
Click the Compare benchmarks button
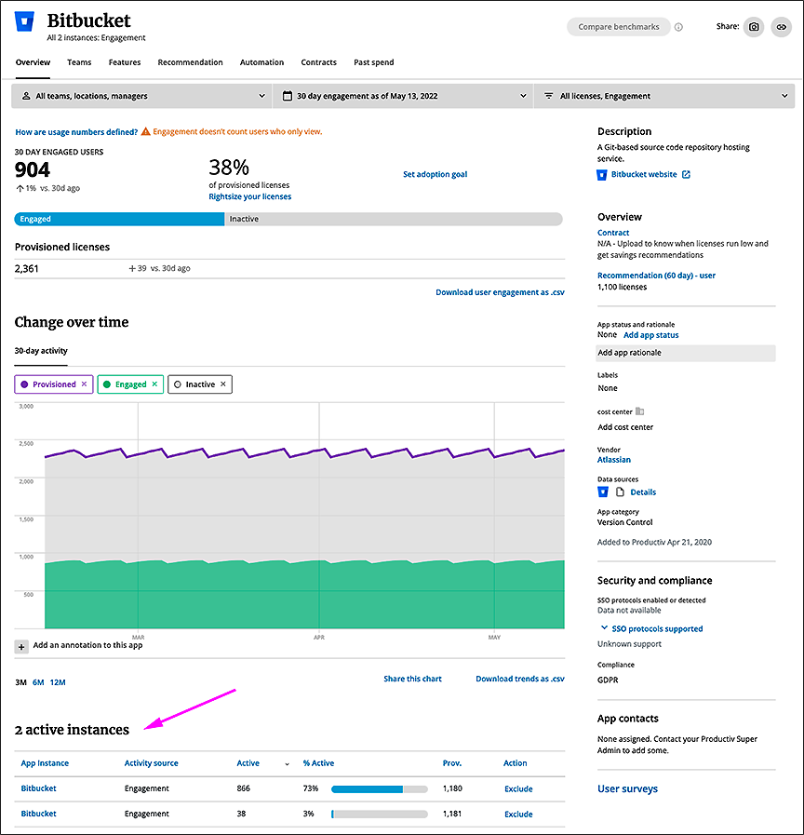pos(618,27)
